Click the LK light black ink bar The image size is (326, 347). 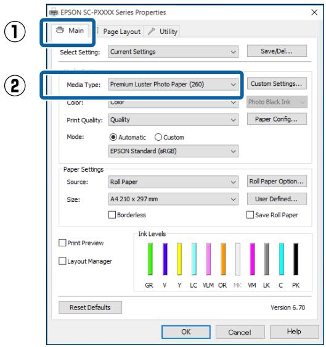tap(267, 259)
